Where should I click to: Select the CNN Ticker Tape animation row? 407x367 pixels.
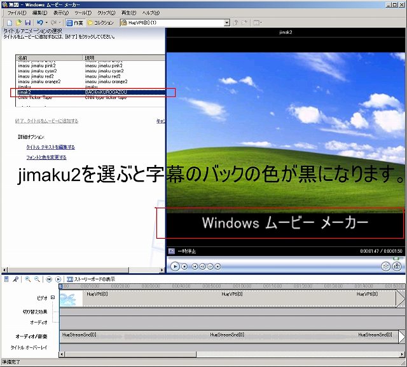pyautogui.click(x=90, y=97)
